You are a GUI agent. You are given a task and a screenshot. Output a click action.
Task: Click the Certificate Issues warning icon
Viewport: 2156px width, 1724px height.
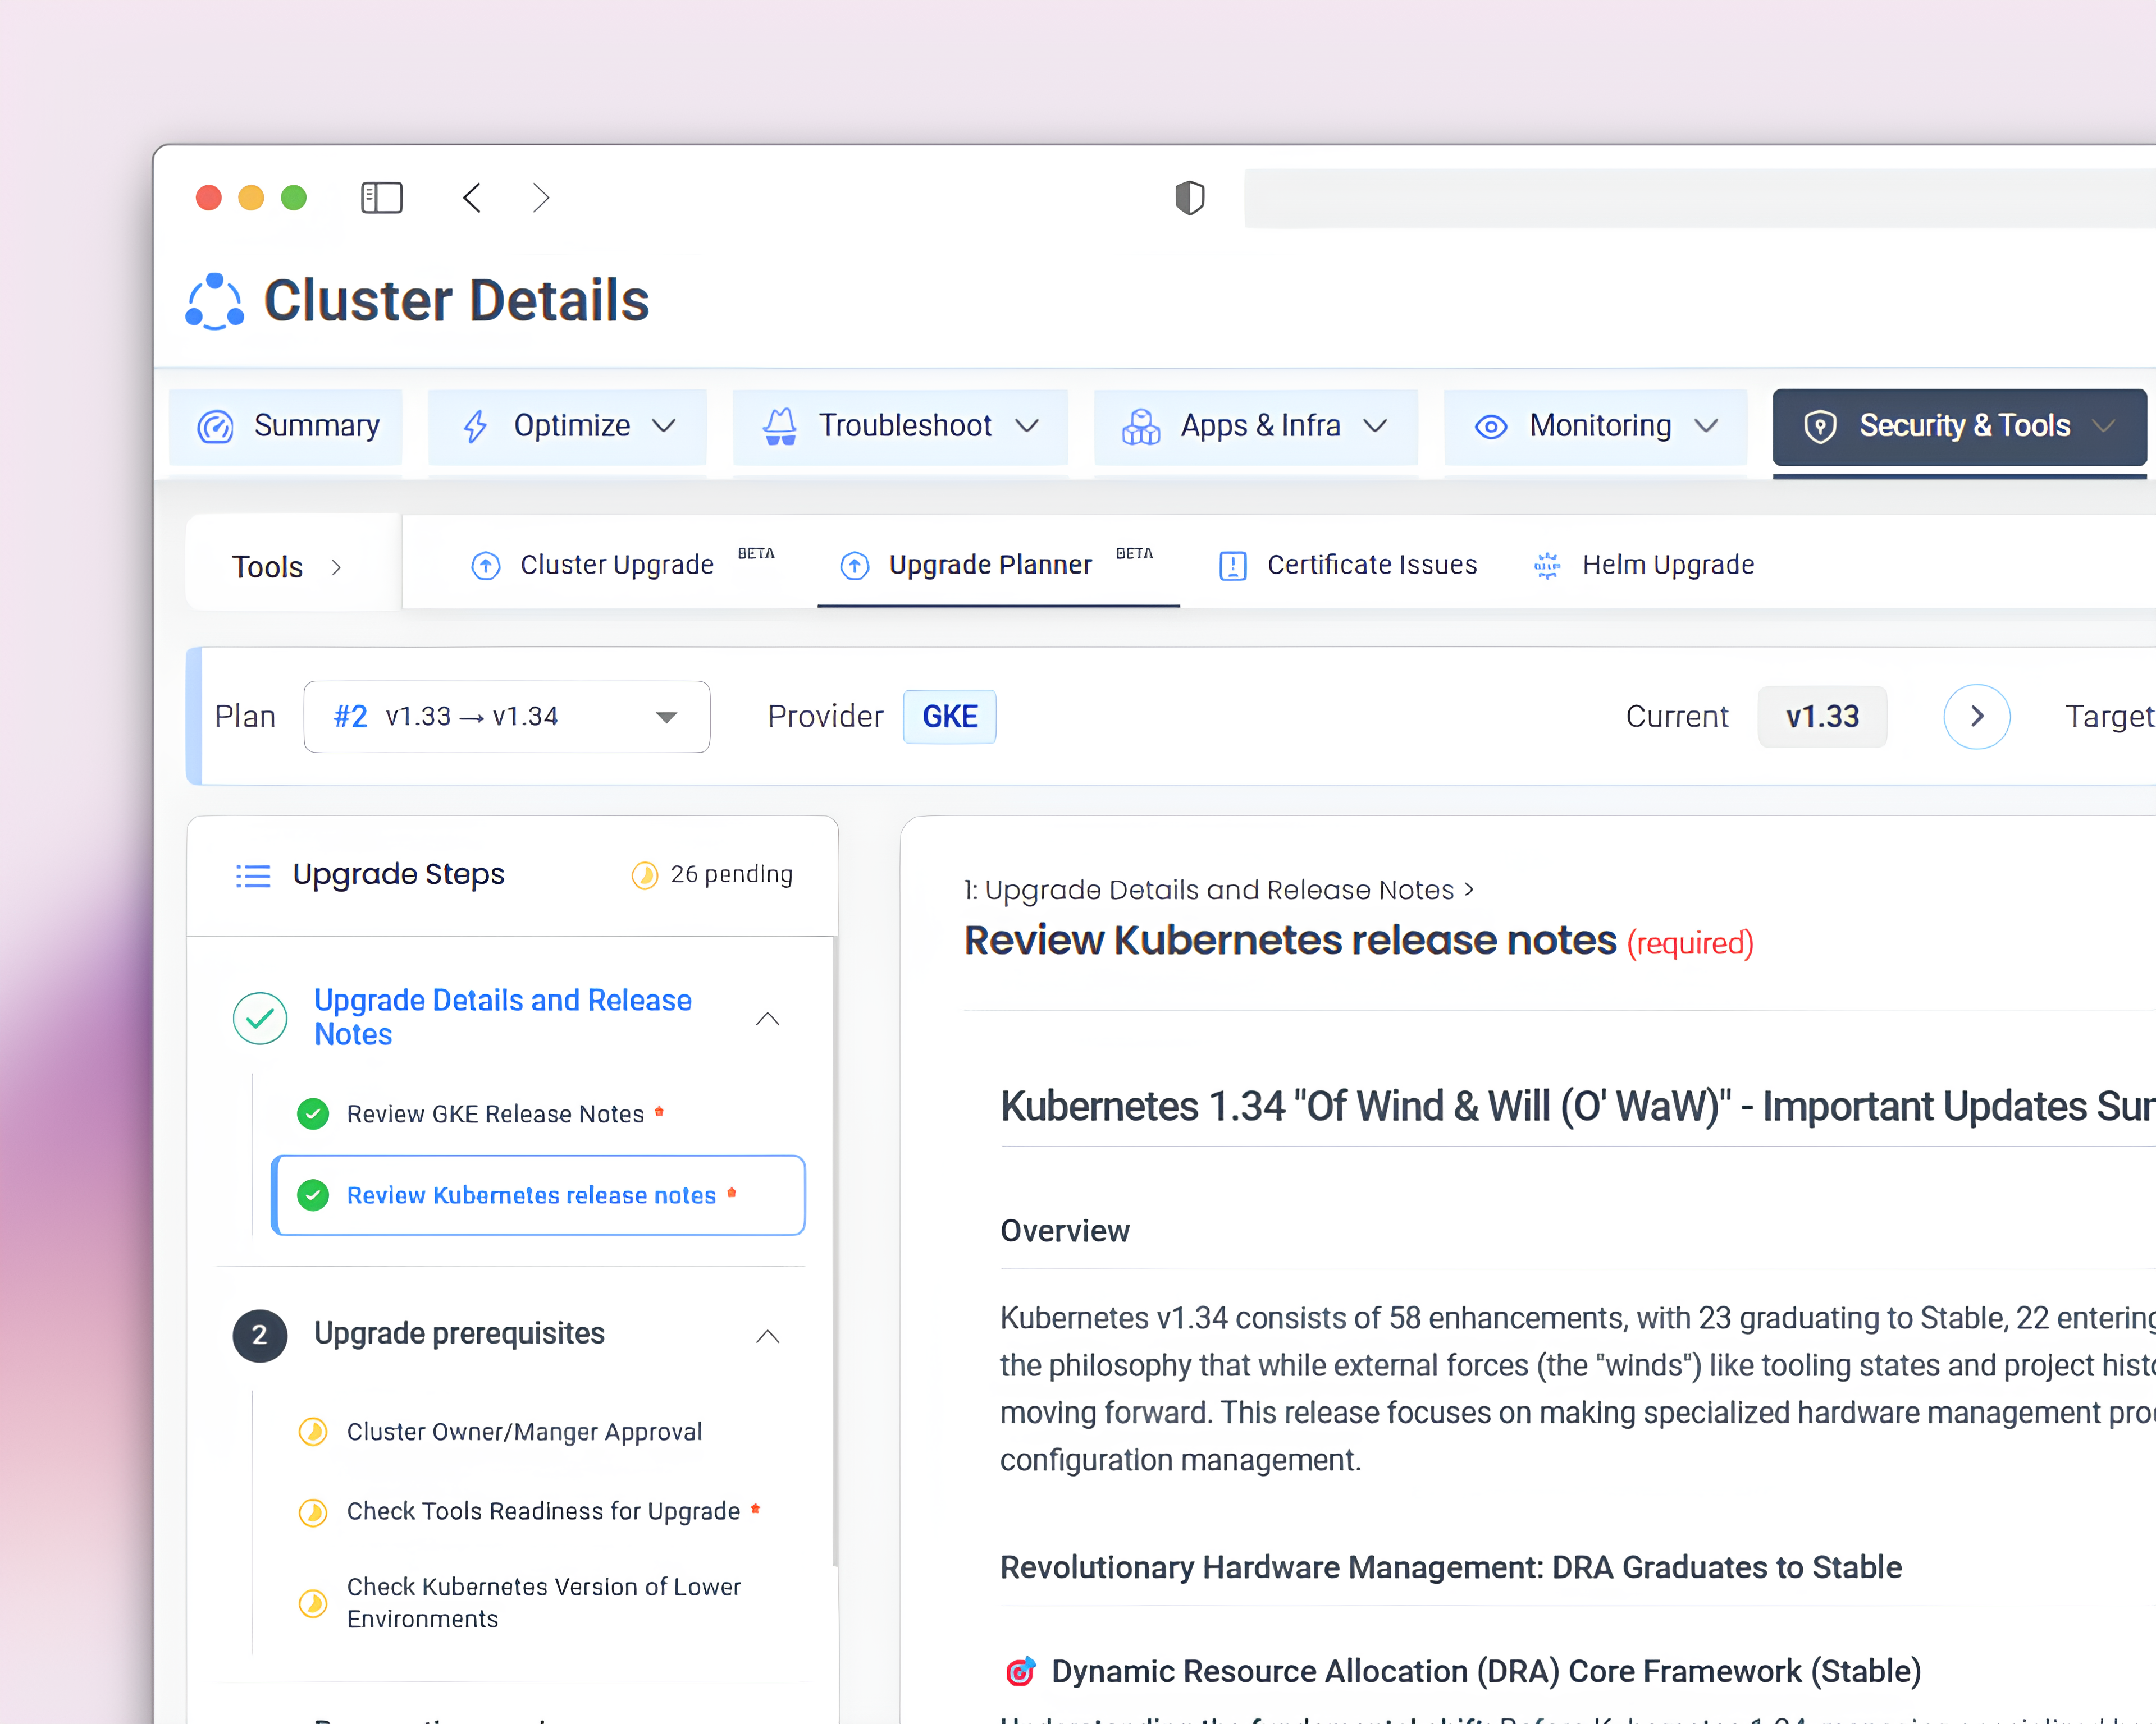point(1232,565)
